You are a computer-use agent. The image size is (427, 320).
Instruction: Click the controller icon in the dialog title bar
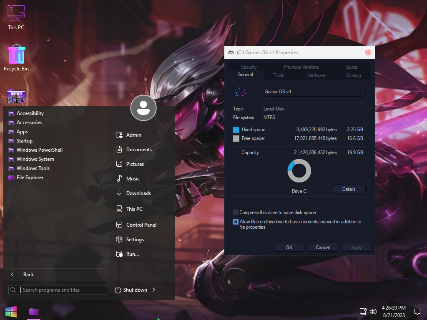(x=231, y=52)
